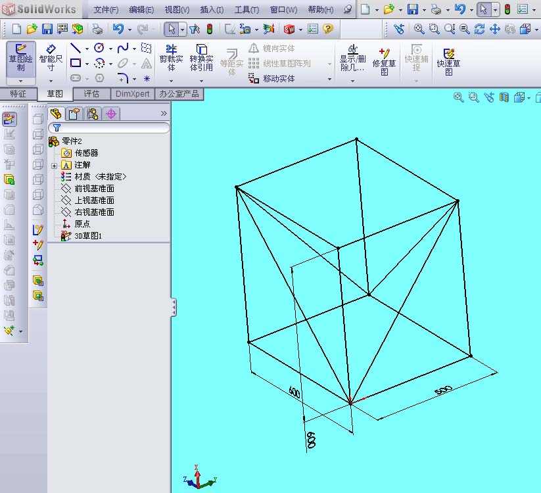Click the feature tree filter input field

(109, 128)
